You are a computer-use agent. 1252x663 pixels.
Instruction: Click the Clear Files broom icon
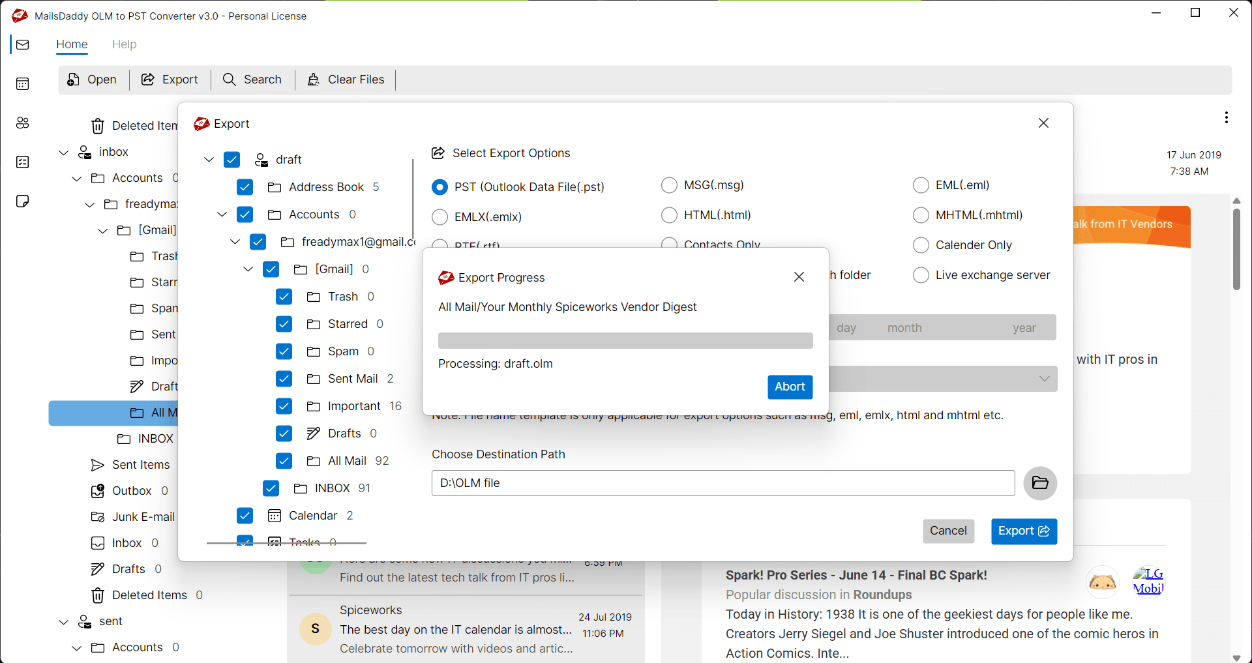click(314, 80)
